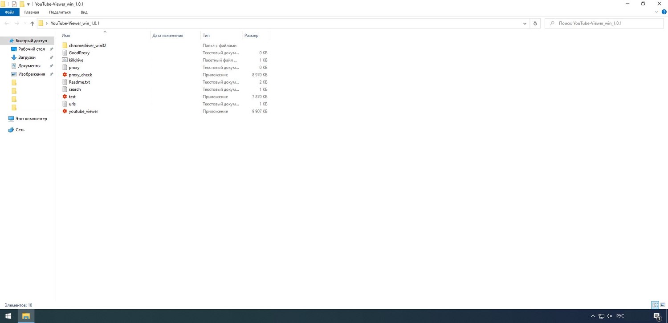
Task: Click the 8 970 КБ size value
Action: point(260,75)
